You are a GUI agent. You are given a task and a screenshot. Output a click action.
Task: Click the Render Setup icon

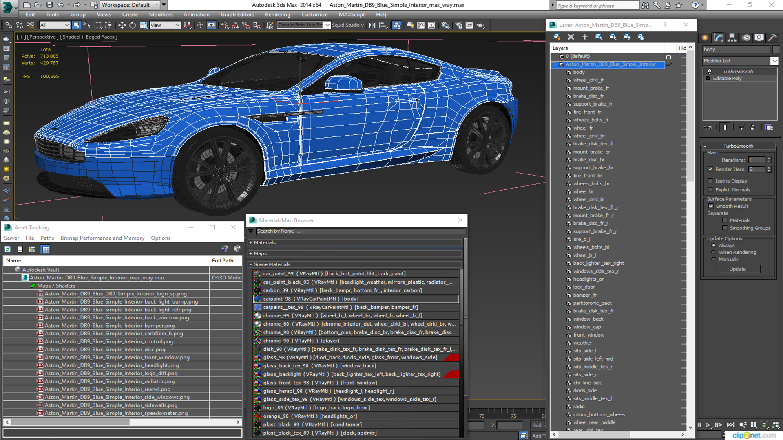coord(459,25)
